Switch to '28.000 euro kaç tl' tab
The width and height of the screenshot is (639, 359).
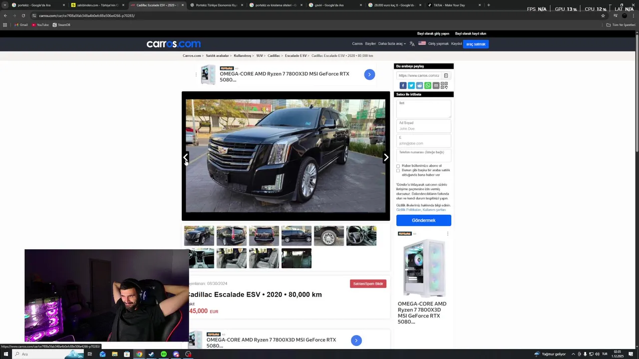[394, 5]
